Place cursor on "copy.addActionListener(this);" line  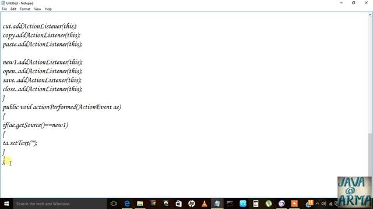[x=41, y=35]
